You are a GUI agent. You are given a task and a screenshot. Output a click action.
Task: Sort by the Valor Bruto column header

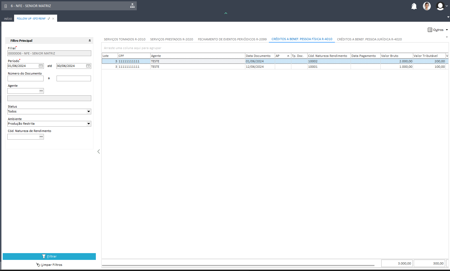point(397,56)
